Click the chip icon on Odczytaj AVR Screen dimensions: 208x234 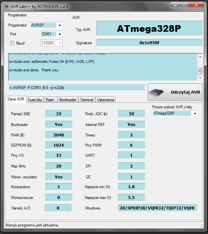pyautogui.click(x=156, y=92)
